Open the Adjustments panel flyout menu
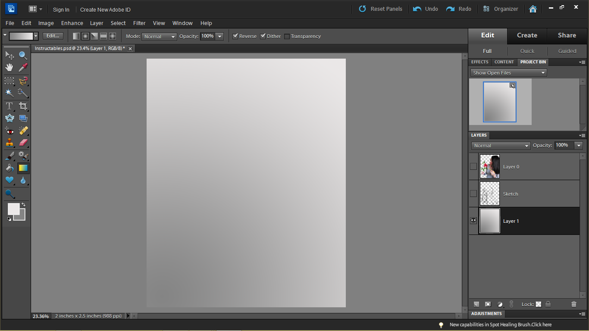The image size is (589, 331). 582,314
